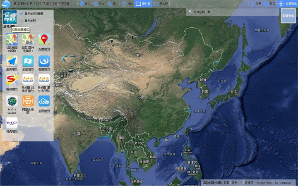Image resolution: width=298 pixels, height=186 pixels.
Task: Open the 下载列表 download list panel
Action: [x=288, y=16]
